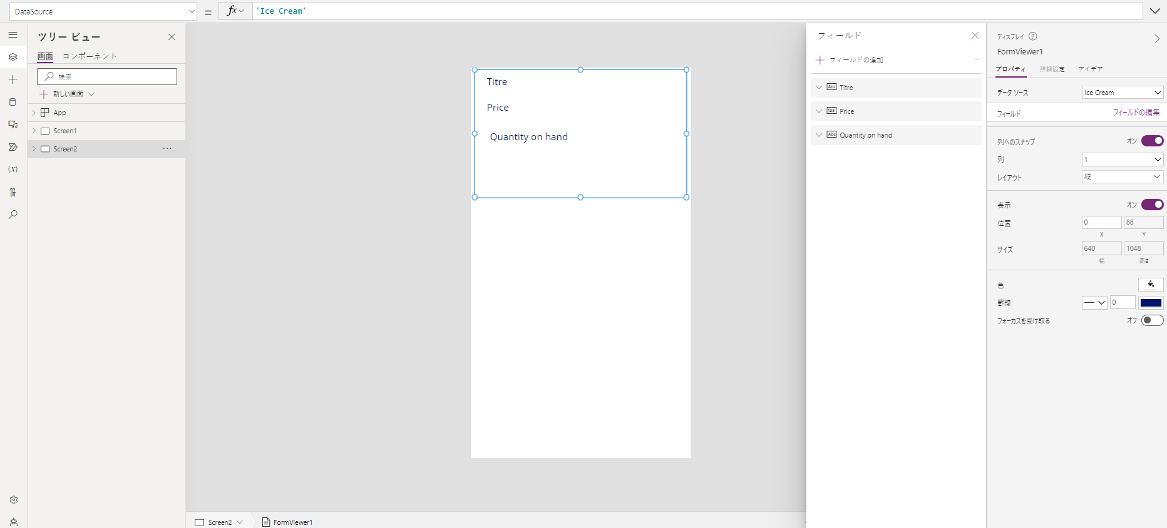Select the Advanced settings tab
Viewport: 1167px width, 528px height.
[1052, 69]
